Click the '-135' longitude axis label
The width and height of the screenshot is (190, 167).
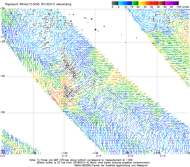(95, 153)
